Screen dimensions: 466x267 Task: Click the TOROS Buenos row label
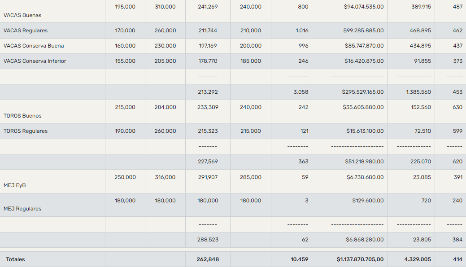(22, 116)
